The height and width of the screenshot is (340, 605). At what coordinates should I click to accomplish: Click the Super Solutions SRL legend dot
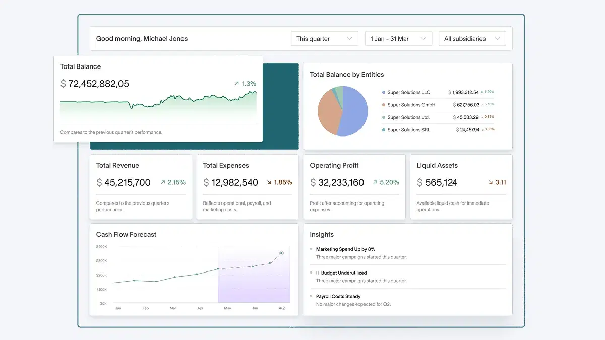click(x=384, y=130)
